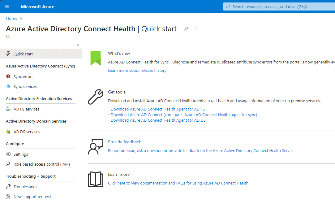The image size is (335, 204).
Task: Click the Get tools heading
Action: [x=117, y=92]
